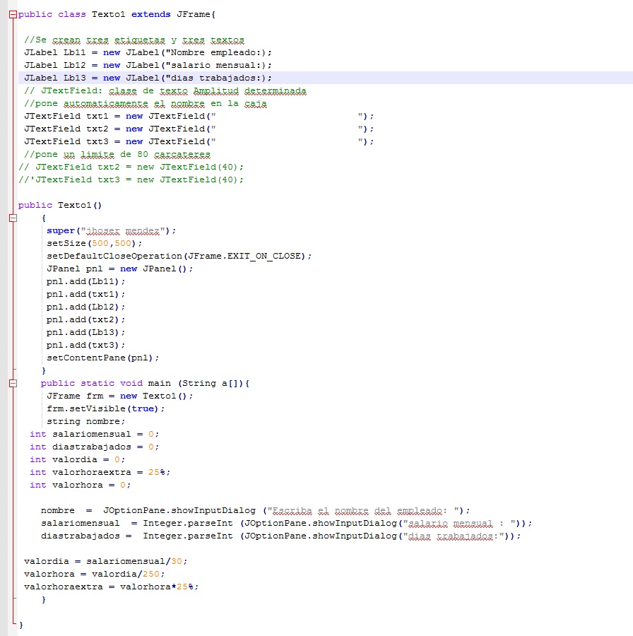
Task: Click the 'int salariomensual = 0;' line
Action: pos(95,435)
